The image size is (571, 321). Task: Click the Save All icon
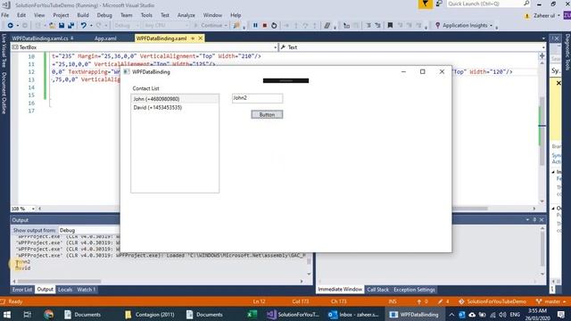[x=71, y=26]
